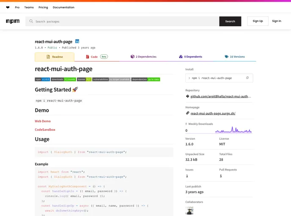
Task: Click the Demo heading
Action: (x=42, y=110)
